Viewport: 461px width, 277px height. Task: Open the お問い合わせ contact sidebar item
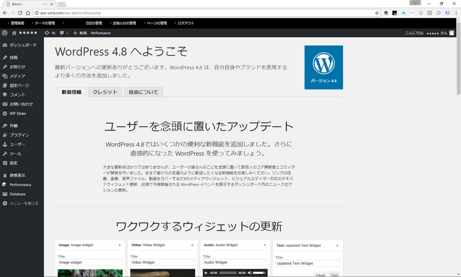click(22, 104)
